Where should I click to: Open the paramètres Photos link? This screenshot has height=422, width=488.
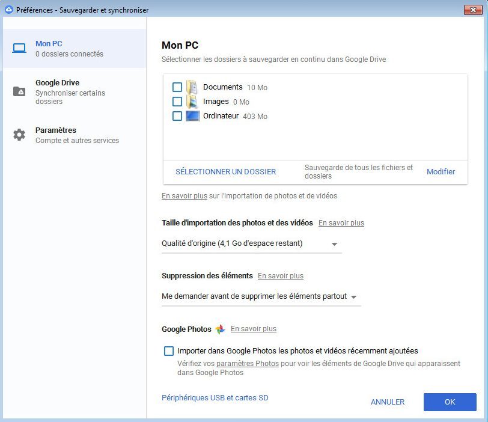click(x=248, y=364)
